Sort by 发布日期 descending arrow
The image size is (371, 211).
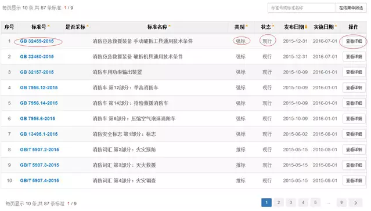coord(306,27)
